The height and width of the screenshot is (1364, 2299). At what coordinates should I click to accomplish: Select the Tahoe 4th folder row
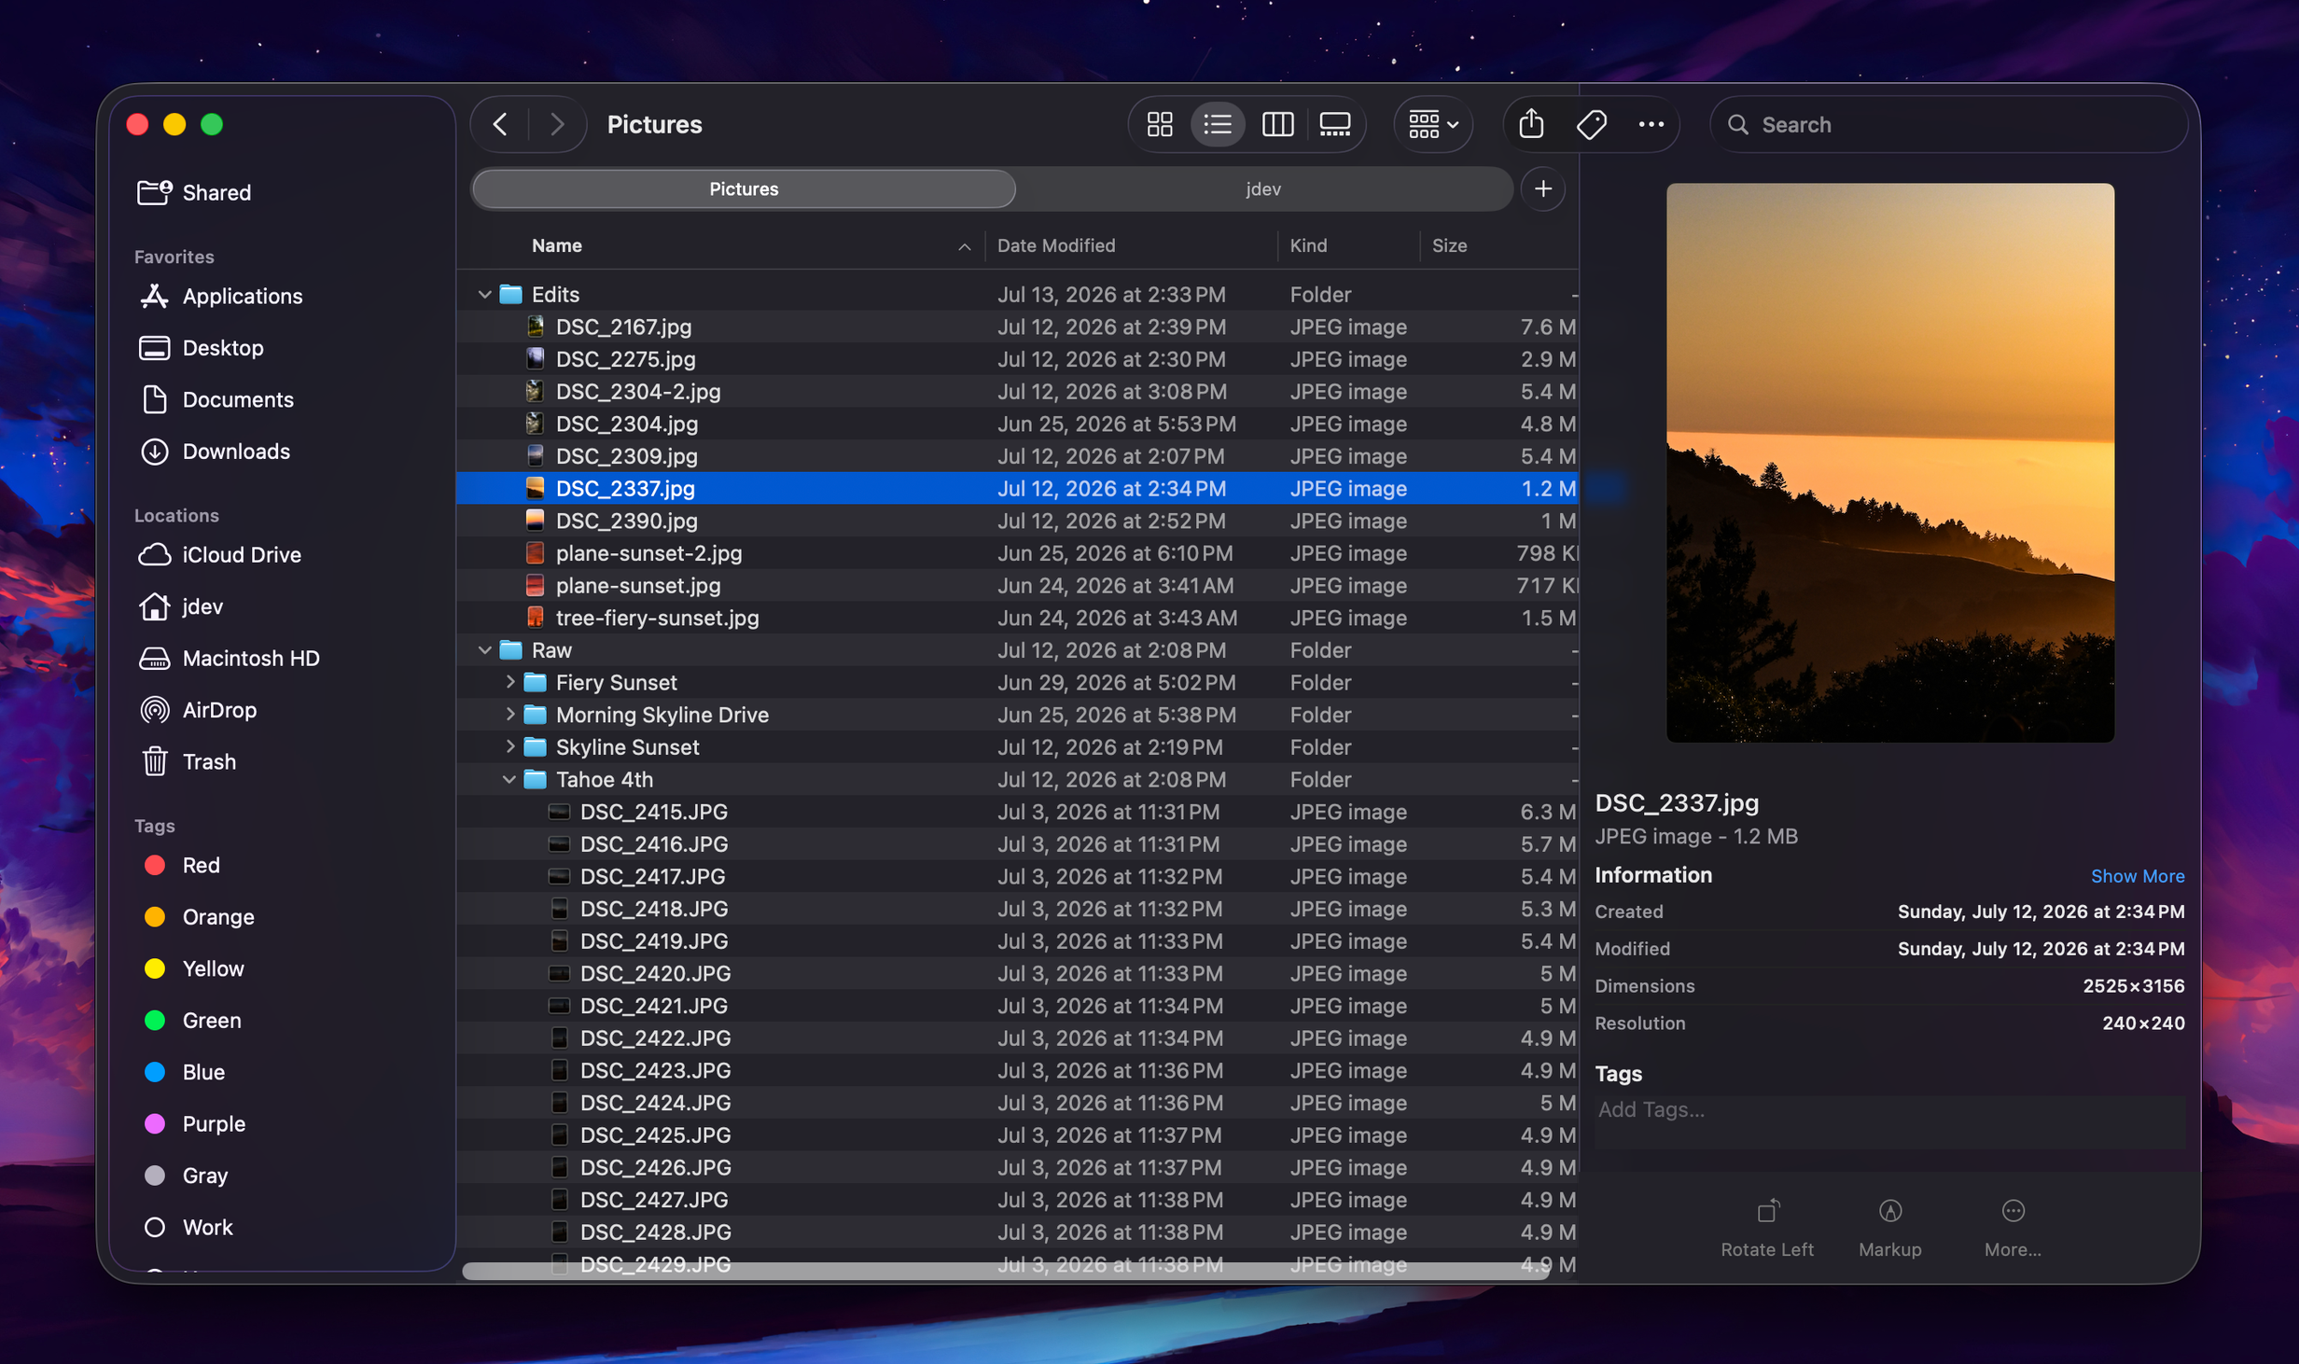(x=1017, y=779)
